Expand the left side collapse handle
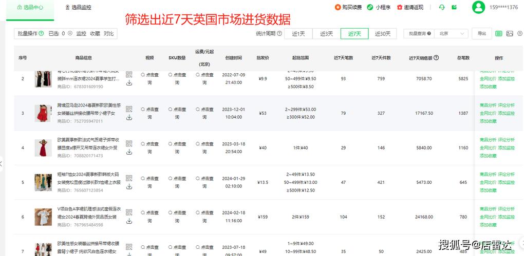The width and height of the screenshot is (524, 256). pyautogui.click(x=2, y=163)
